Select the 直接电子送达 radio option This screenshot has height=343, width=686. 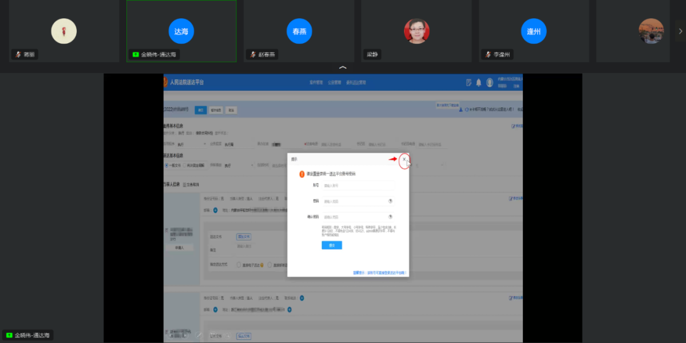pos(239,265)
